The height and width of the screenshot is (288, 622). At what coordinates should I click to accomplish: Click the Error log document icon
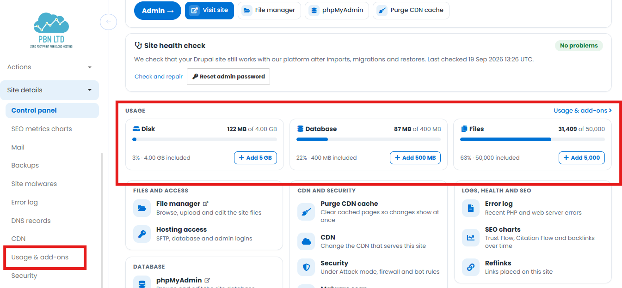[x=471, y=208]
